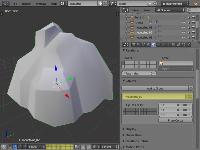This screenshot has height=150, width=200.
Task: Select the translate manipulator arrow icon
Action: tap(15, 147)
